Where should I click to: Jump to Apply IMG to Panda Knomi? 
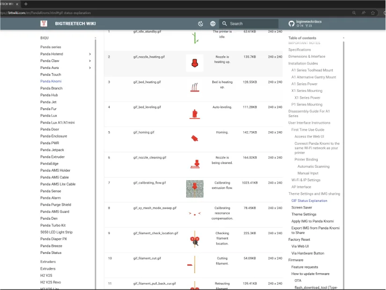pyautogui.click(x=313, y=221)
